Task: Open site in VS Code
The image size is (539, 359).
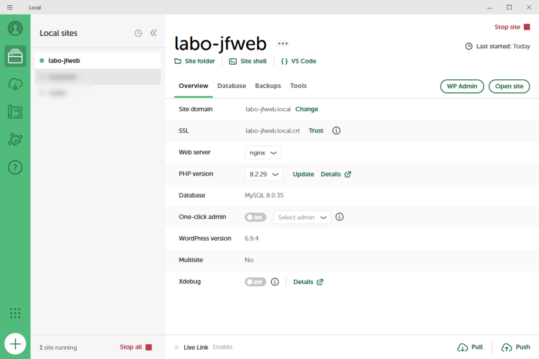Action: [x=298, y=61]
